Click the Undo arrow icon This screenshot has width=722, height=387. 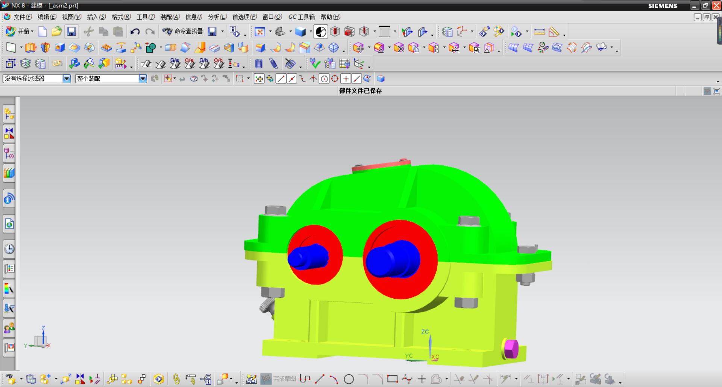pos(135,32)
